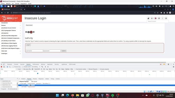This screenshot has width=175, height=98.
Task: Open network search magnifier
Action: [x=10, y=67]
